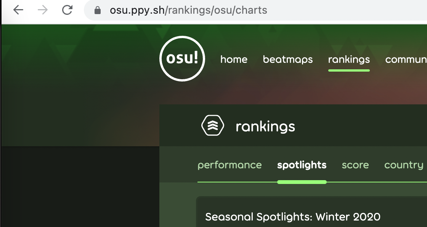Click the rankings hexagon icon beside the heading

pos(212,125)
